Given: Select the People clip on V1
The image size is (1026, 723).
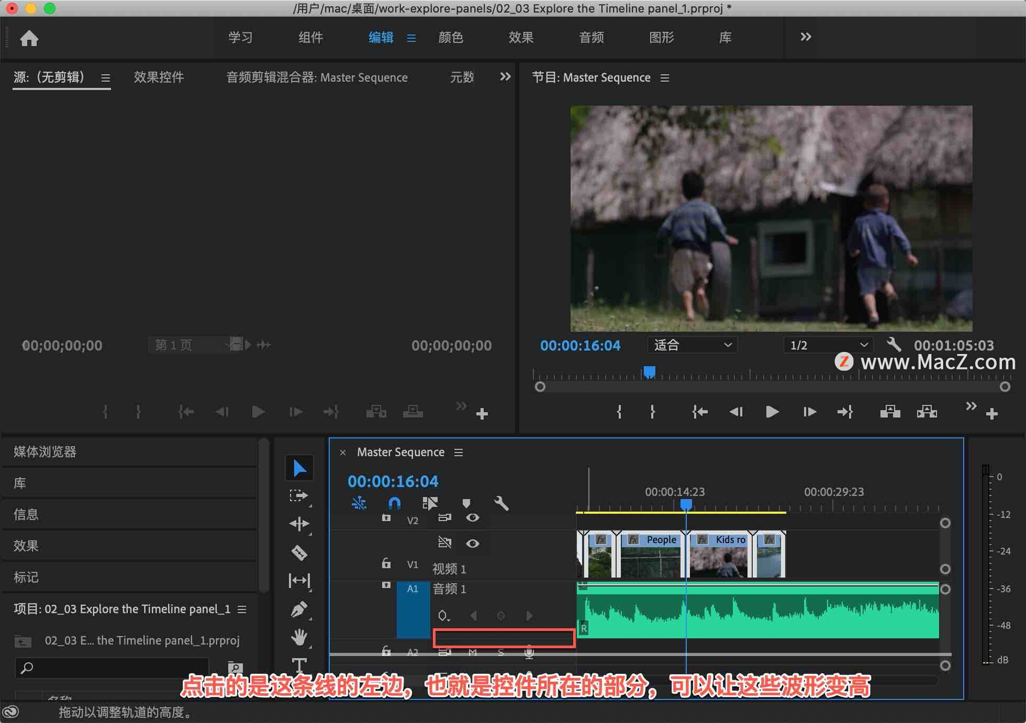Looking at the screenshot, I should 651,555.
